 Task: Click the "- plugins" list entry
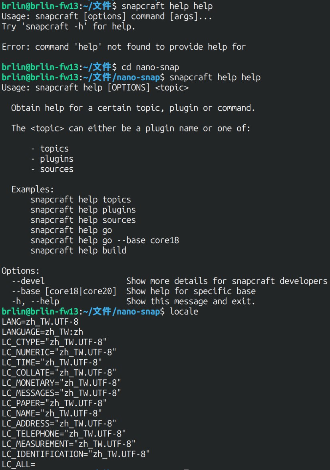click(52, 159)
